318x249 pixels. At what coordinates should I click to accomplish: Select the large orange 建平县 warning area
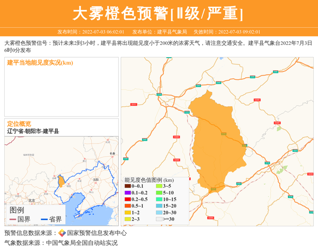[217, 143]
